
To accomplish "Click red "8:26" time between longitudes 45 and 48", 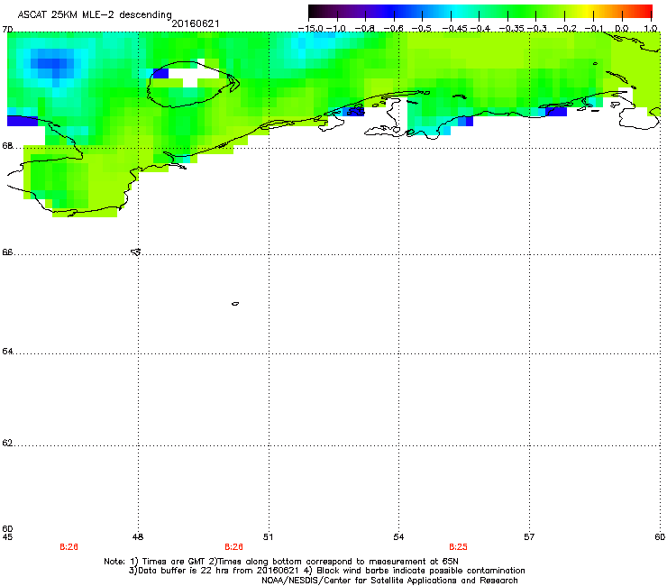I will [x=69, y=547].
